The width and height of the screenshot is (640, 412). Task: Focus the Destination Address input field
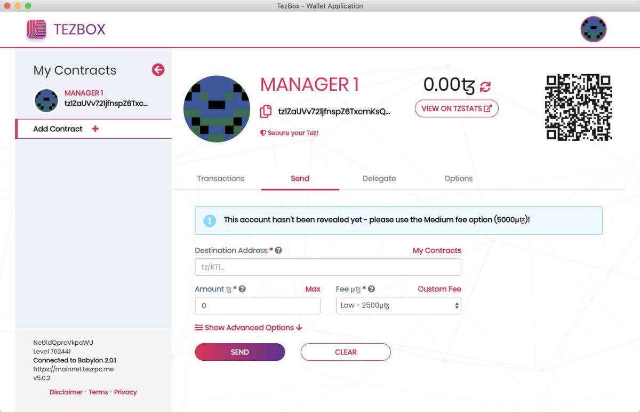pos(328,267)
